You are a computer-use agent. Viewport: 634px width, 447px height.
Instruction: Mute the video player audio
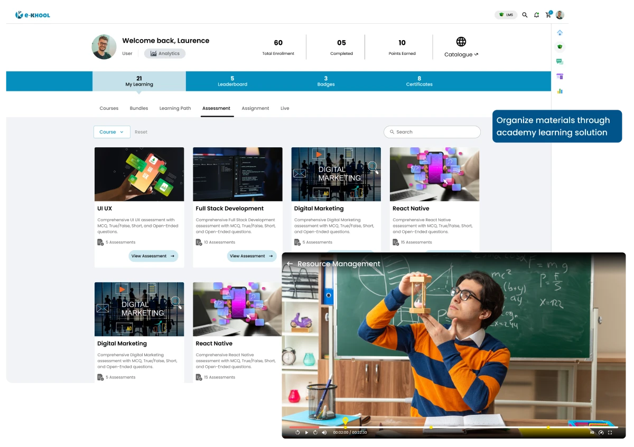tap(324, 432)
